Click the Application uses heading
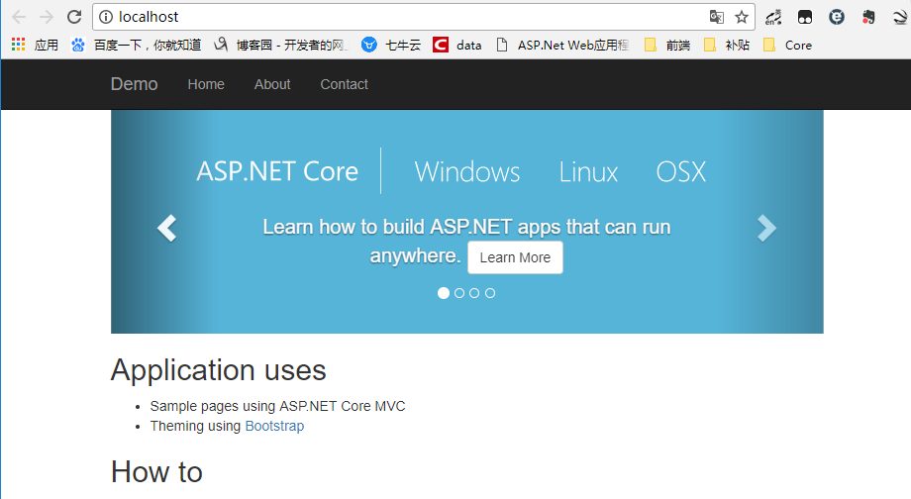This screenshot has width=911, height=499. (219, 370)
